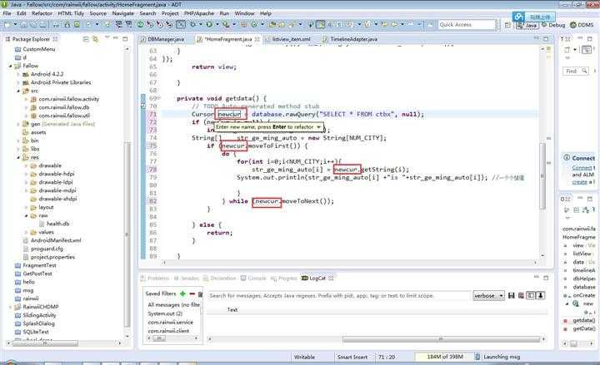Close the HomeFragment.java tab
This screenshot has height=365, width=600.
pyautogui.click(x=257, y=39)
